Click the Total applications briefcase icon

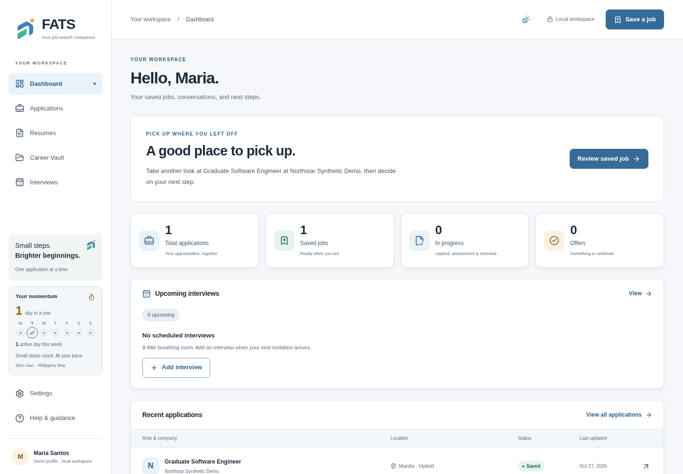coord(149,240)
